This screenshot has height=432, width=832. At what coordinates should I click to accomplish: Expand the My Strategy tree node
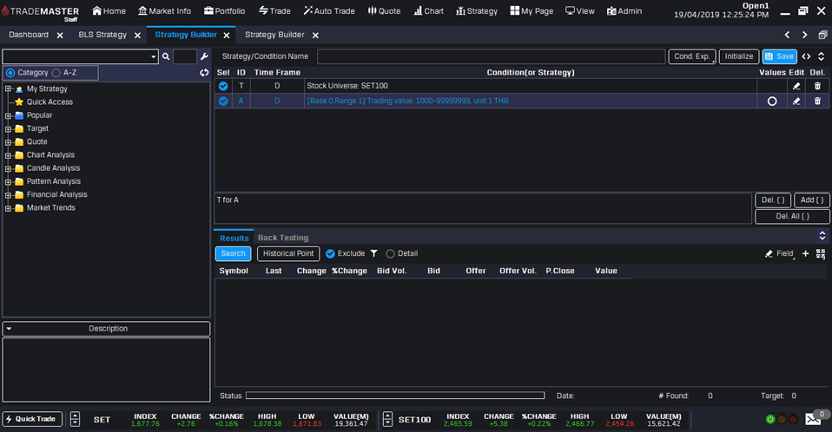click(8, 89)
